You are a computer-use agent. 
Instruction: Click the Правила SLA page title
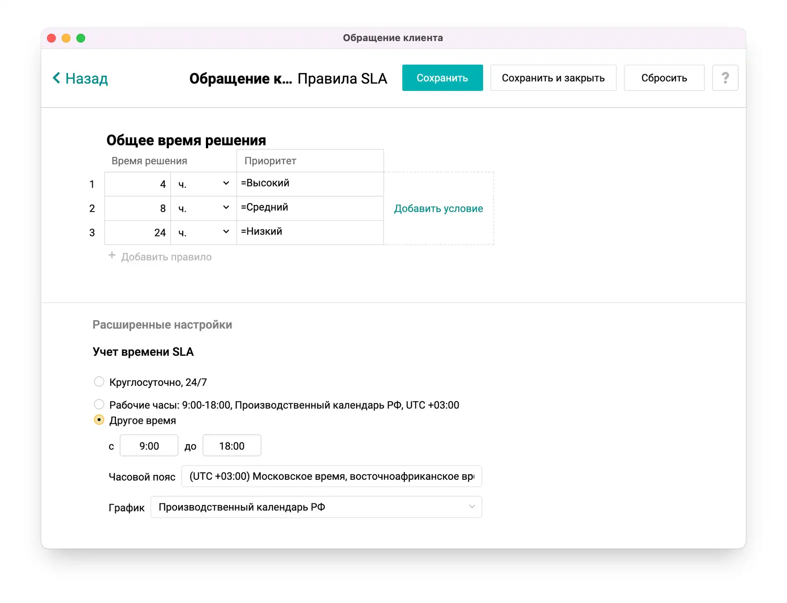point(342,79)
